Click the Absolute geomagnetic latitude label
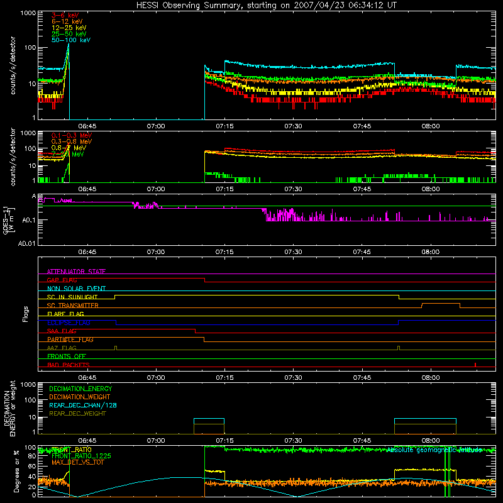503x503 pixels. point(434,450)
